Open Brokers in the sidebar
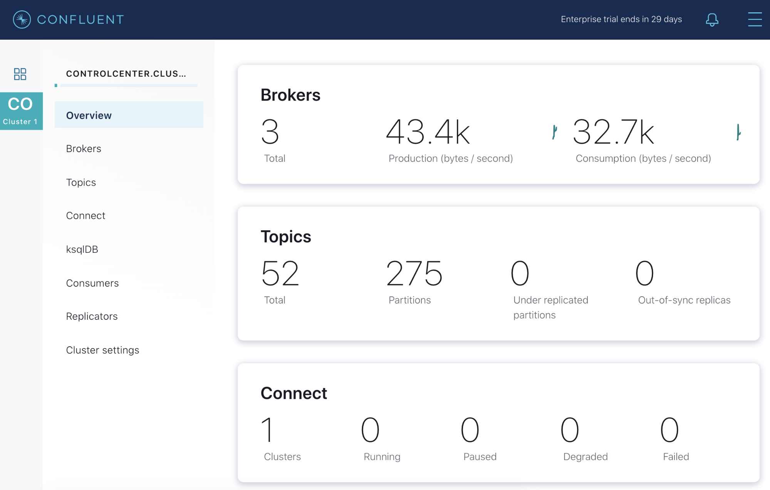This screenshot has height=490, width=770. click(84, 149)
